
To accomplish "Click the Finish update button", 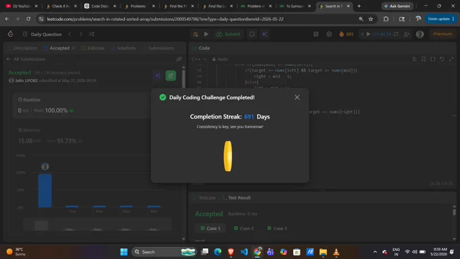I will pyautogui.click(x=441, y=19).
